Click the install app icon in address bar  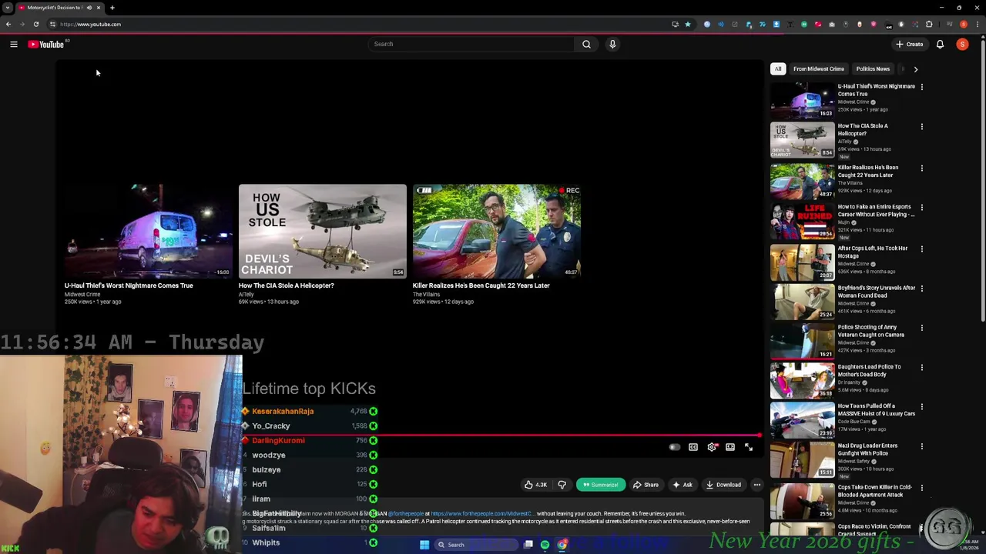(675, 25)
